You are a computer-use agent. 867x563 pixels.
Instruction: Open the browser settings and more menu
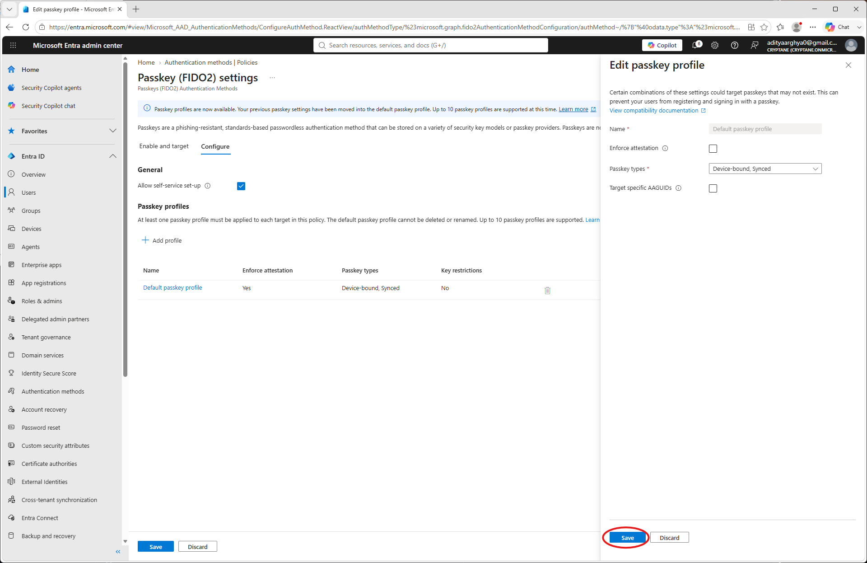[813, 27]
